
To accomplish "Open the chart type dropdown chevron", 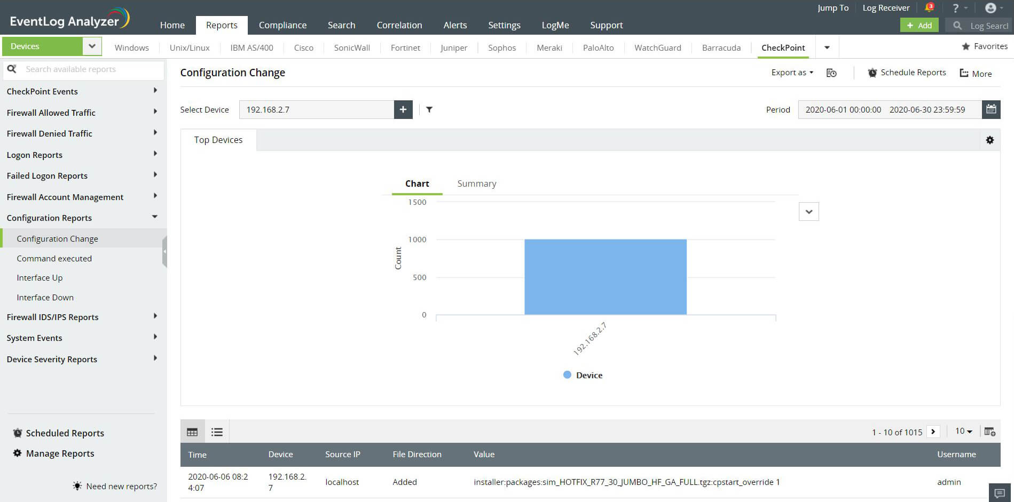I will click(x=809, y=212).
